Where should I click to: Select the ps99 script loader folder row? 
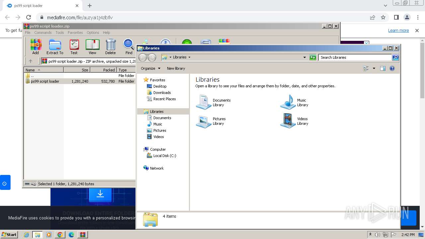point(80,81)
